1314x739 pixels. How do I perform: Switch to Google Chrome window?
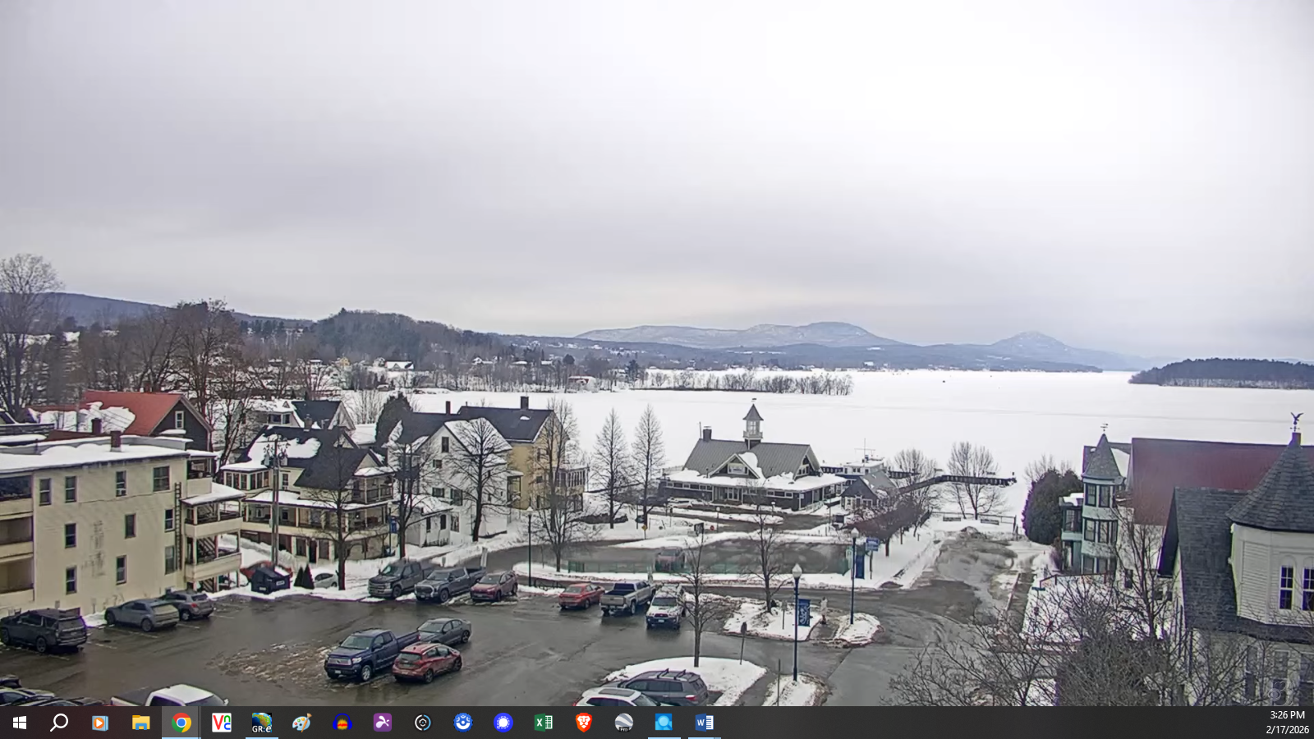[181, 723]
